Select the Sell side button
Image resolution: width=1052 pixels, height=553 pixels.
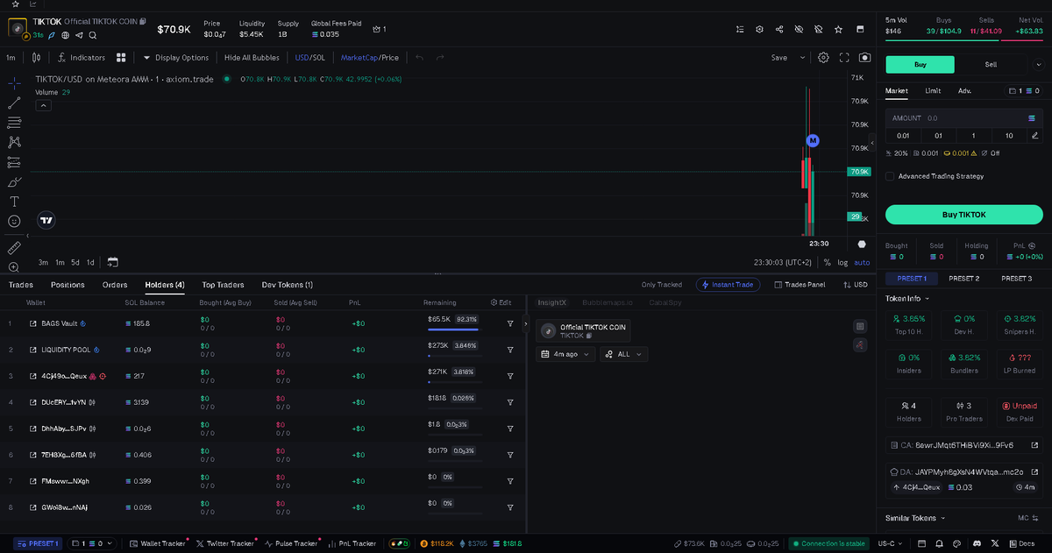[991, 64]
